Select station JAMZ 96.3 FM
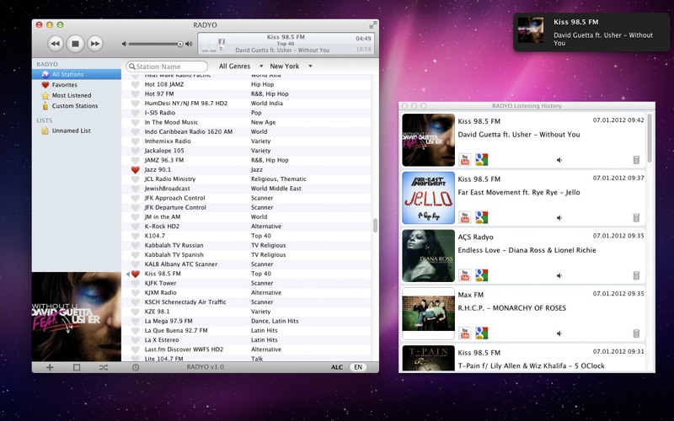Image resolution: width=674 pixels, height=421 pixels. pyautogui.click(x=246, y=160)
